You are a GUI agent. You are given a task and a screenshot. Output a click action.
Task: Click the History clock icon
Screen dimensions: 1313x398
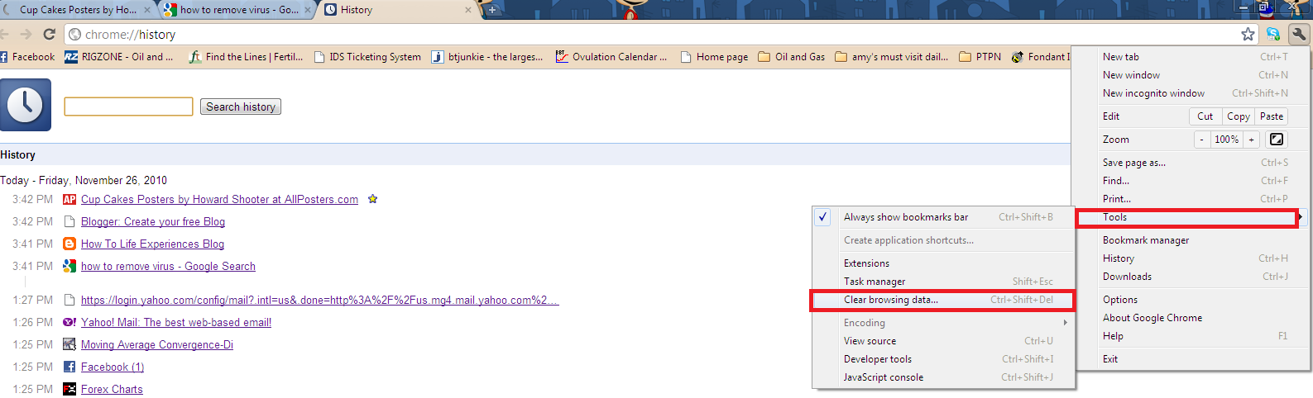[x=26, y=105]
